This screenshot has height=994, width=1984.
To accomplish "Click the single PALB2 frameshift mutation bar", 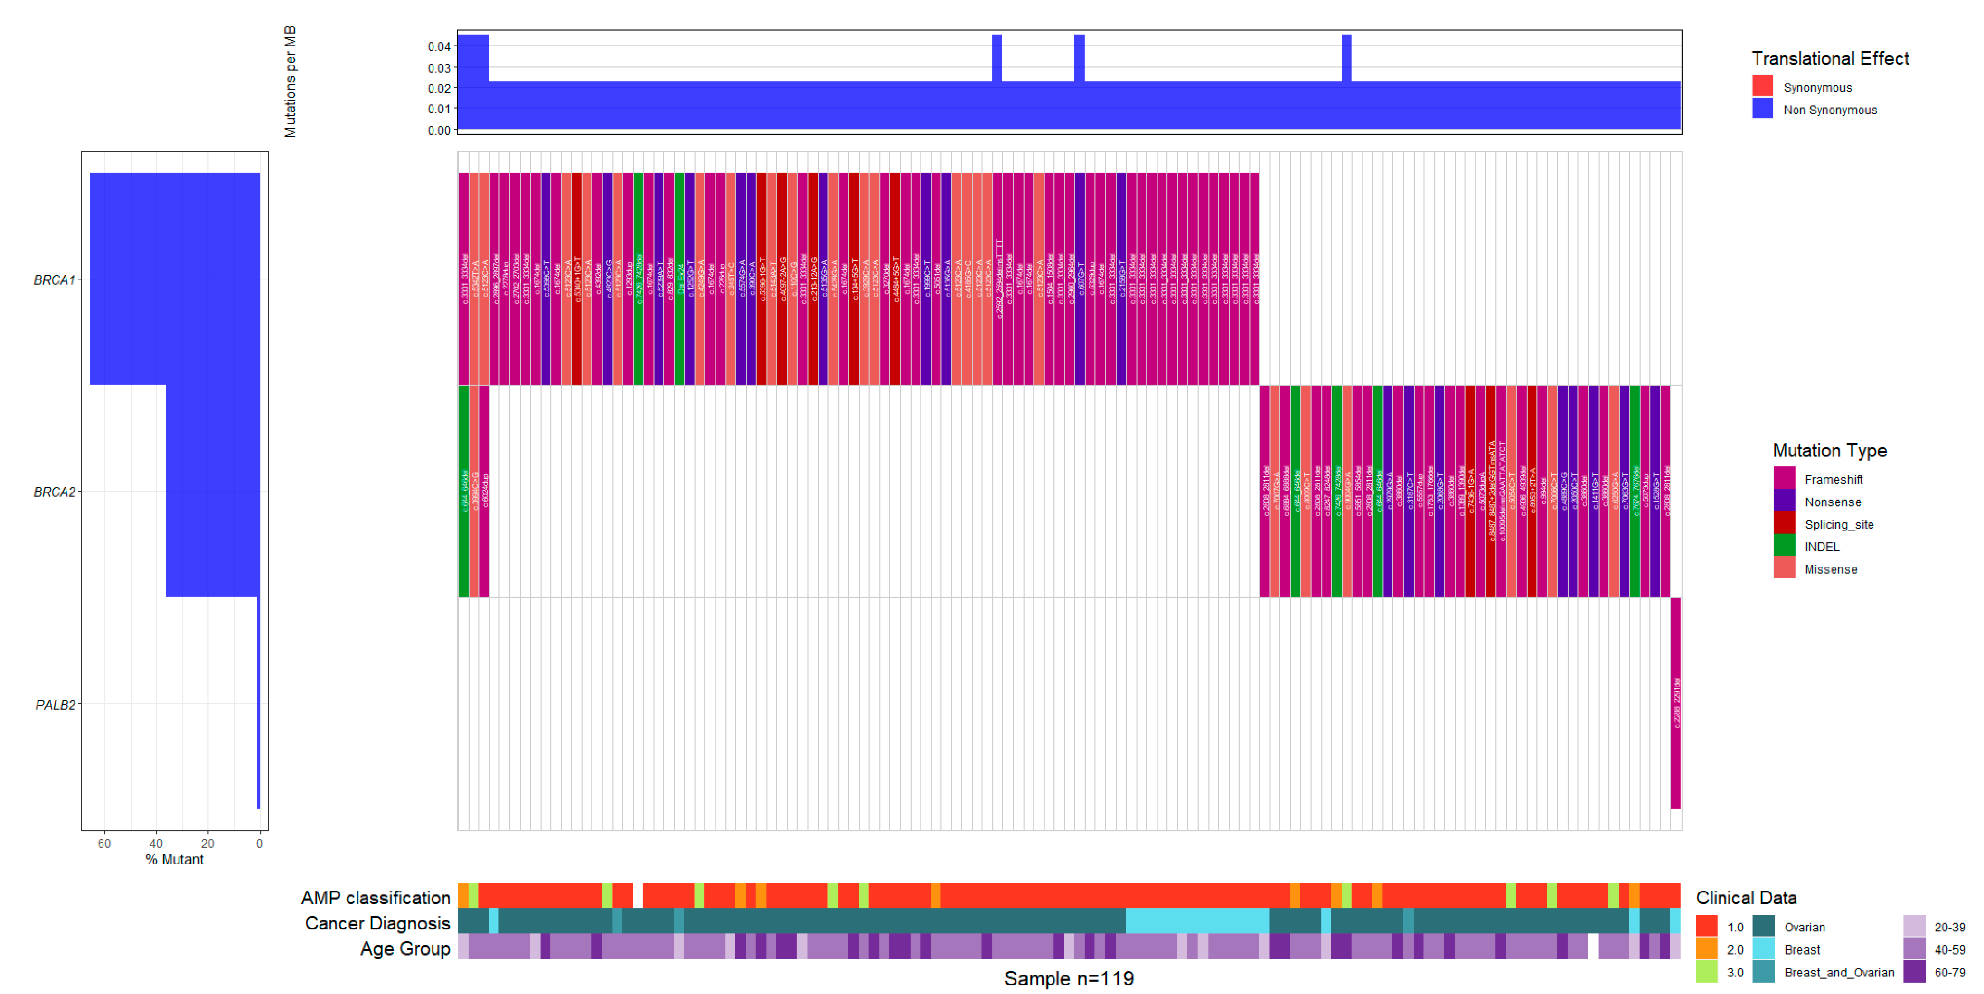I will [x=1675, y=703].
